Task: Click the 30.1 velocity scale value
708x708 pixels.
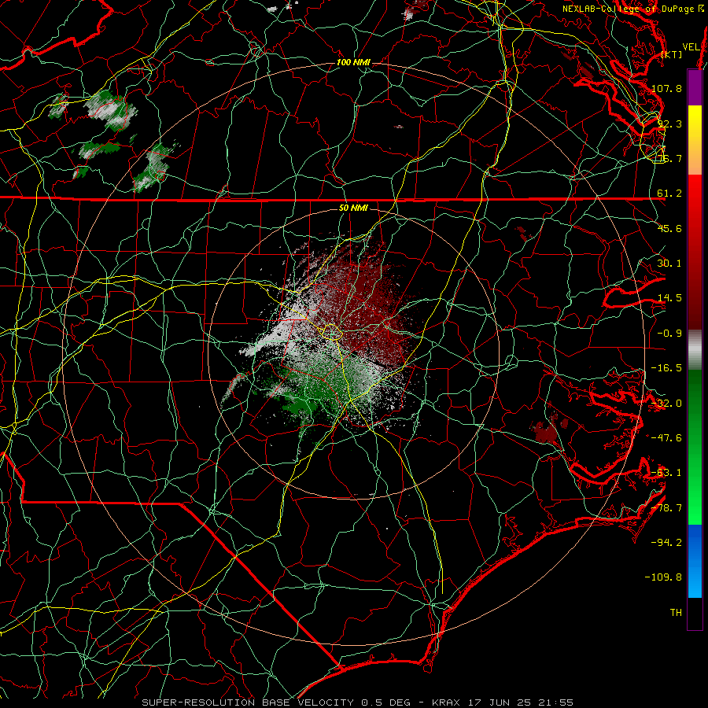Action: pyautogui.click(x=669, y=264)
